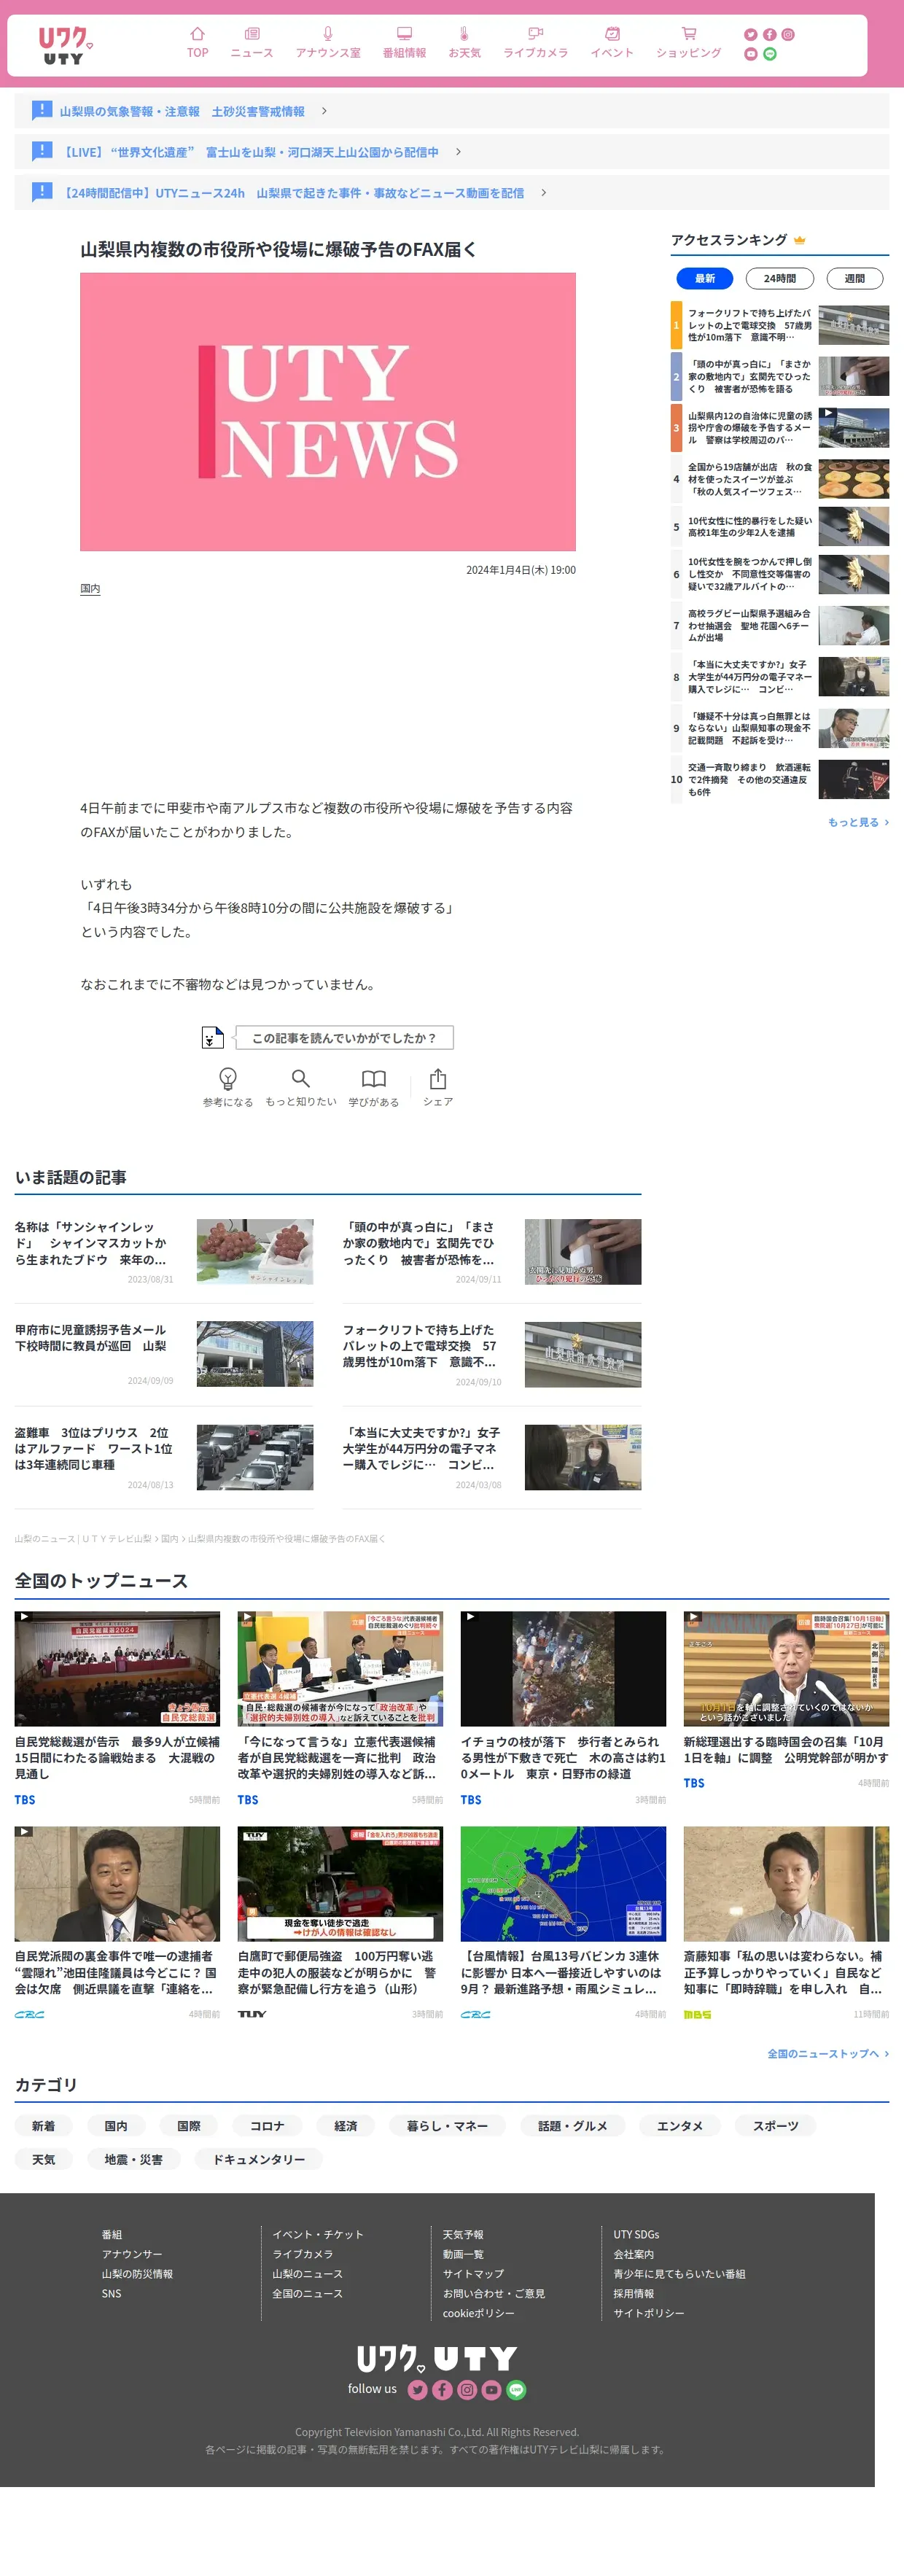
Task: Select the ドキュメンタリー category
Action: click(x=259, y=2159)
